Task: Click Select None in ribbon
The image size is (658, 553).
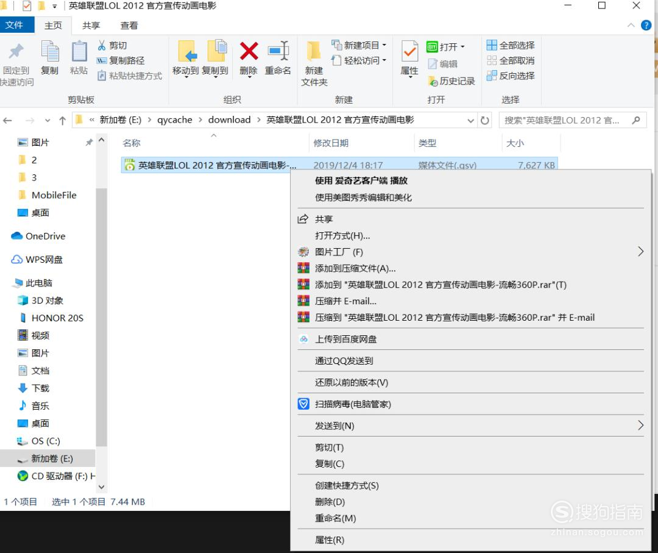Action: point(511,60)
